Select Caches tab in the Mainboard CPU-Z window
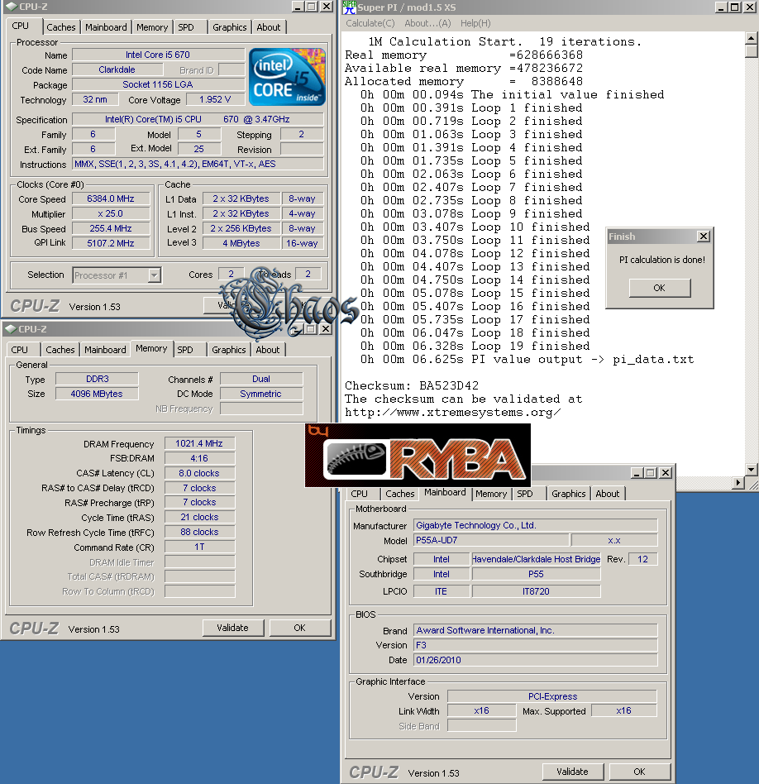The width and height of the screenshot is (759, 784). tap(400, 494)
